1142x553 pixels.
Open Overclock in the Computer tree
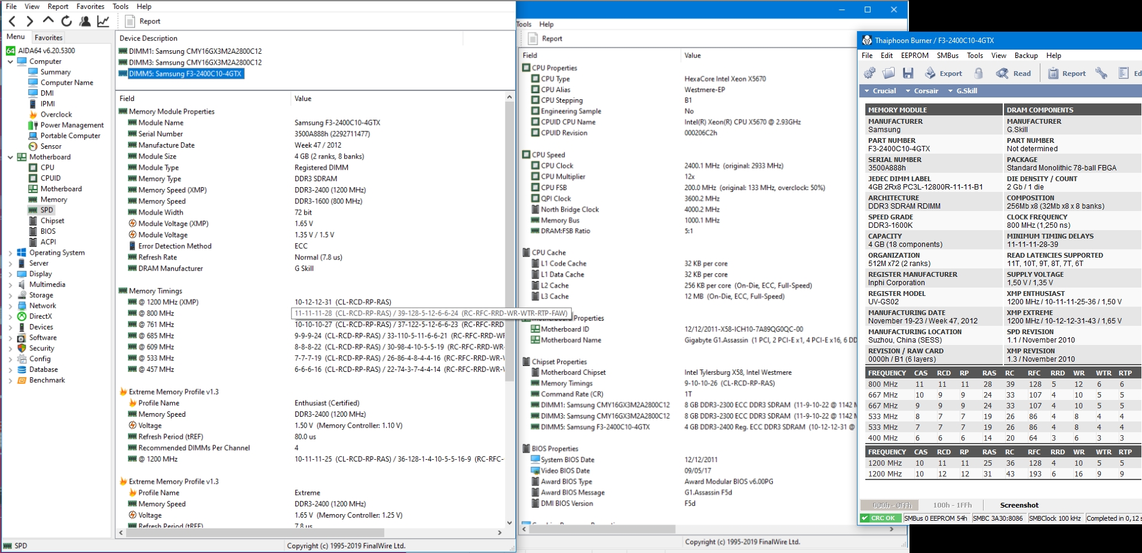[56, 114]
